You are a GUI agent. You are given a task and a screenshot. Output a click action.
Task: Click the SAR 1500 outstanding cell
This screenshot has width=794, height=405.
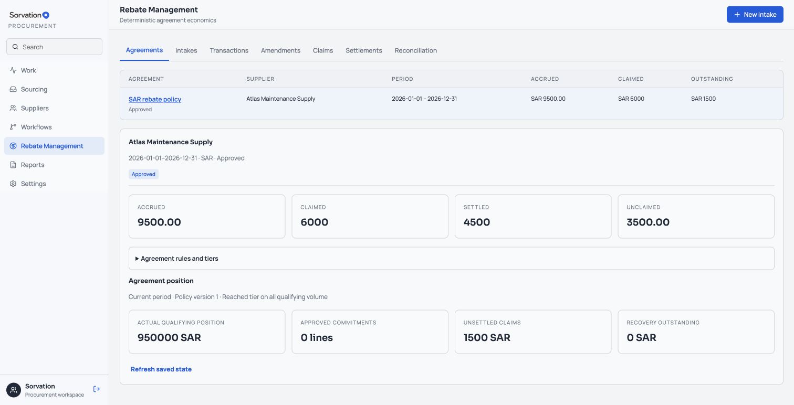703,99
